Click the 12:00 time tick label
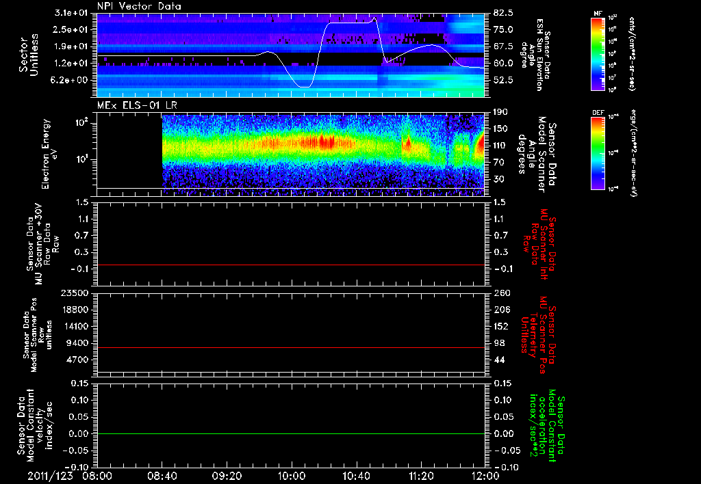 pyautogui.click(x=485, y=476)
